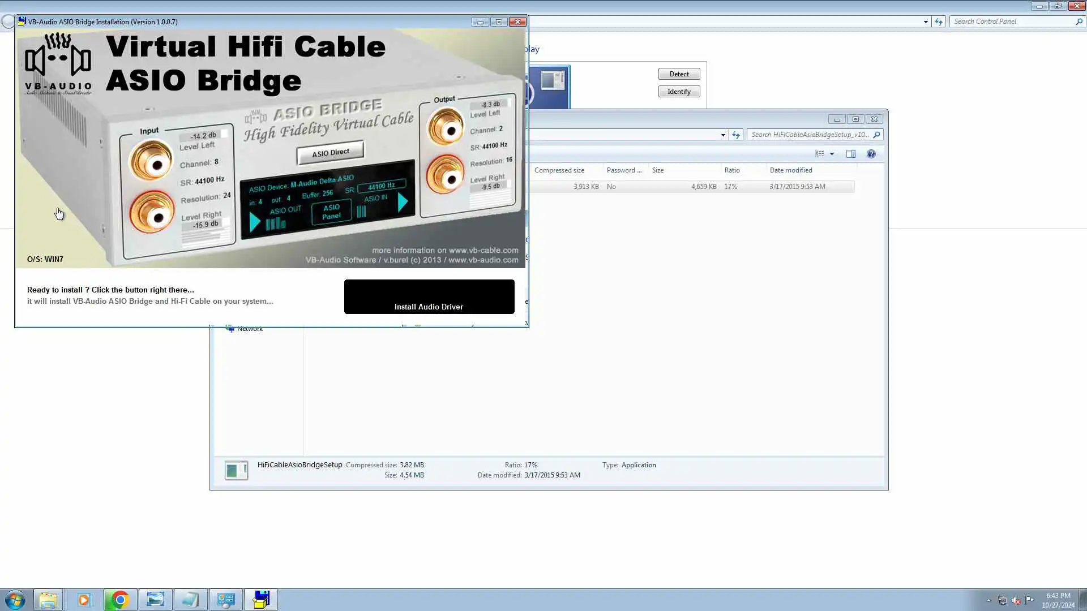Refresh the zip folder window
Screen dimensions: 1087x611
pos(736,135)
